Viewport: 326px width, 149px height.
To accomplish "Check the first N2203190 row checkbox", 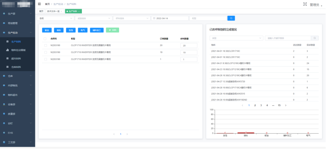I will click(x=45, y=45).
